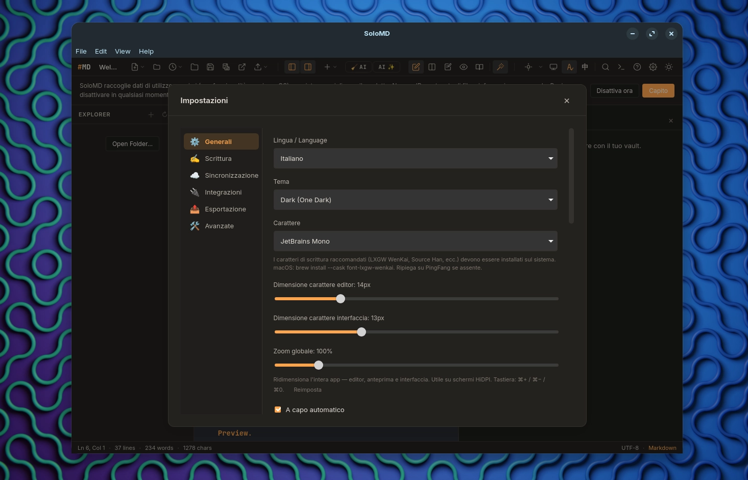Click the settings gear icon in toolbar
Image resolution: width=748 pixels, height=480 pixels.
click(x=653, y=67)
